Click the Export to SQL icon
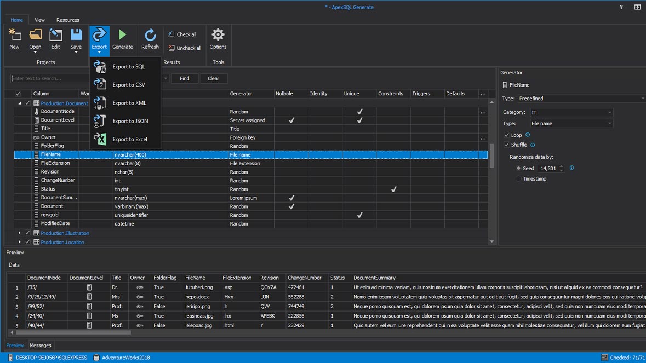 (100, 66)
